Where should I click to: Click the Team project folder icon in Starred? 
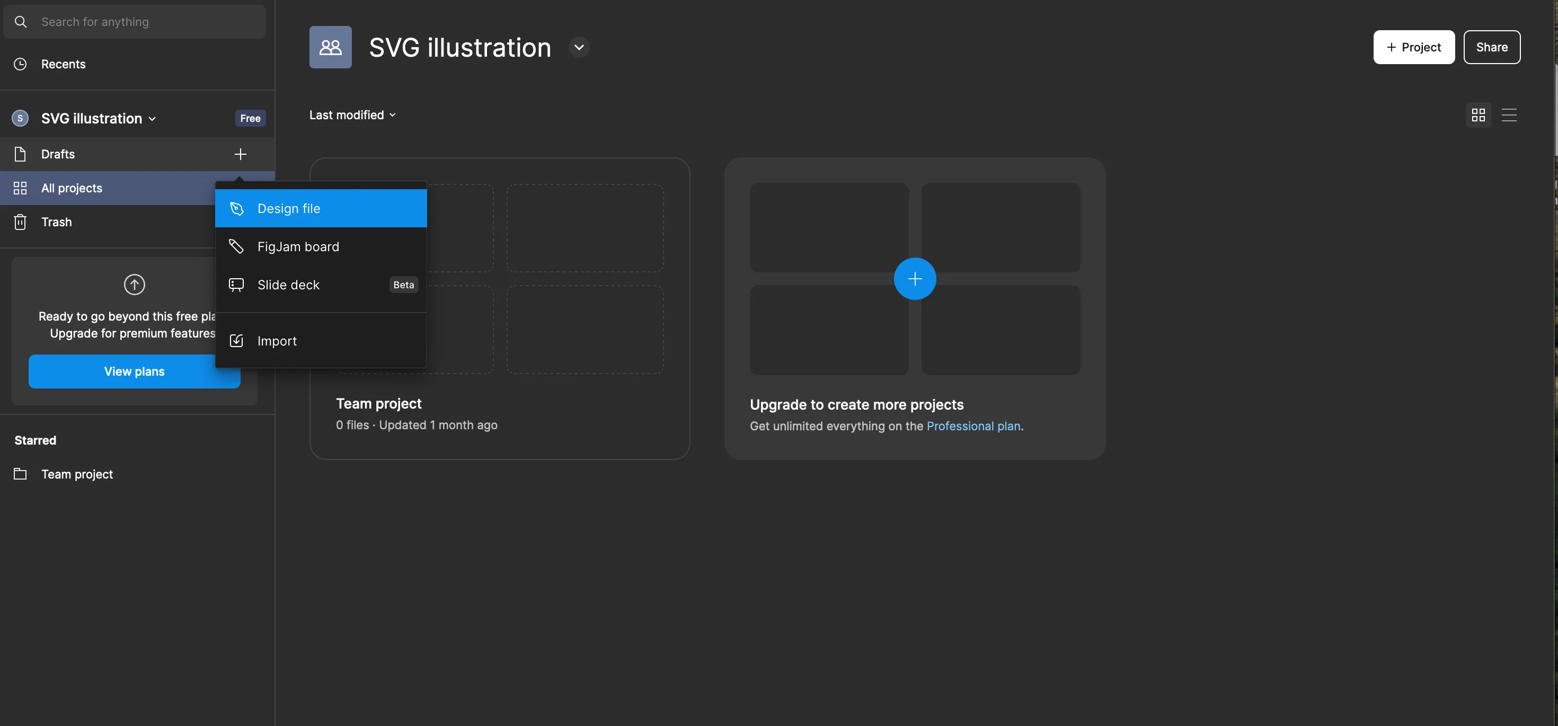[x=20, y=474]
